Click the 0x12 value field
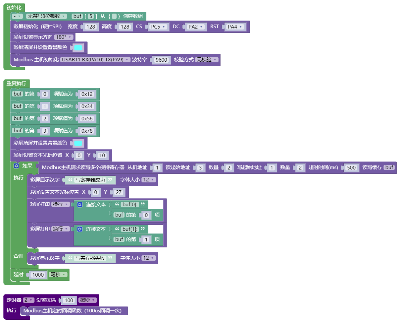400x323 pixels. 87,94
